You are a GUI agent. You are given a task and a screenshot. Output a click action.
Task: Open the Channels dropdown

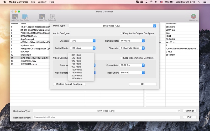point(132,48)
